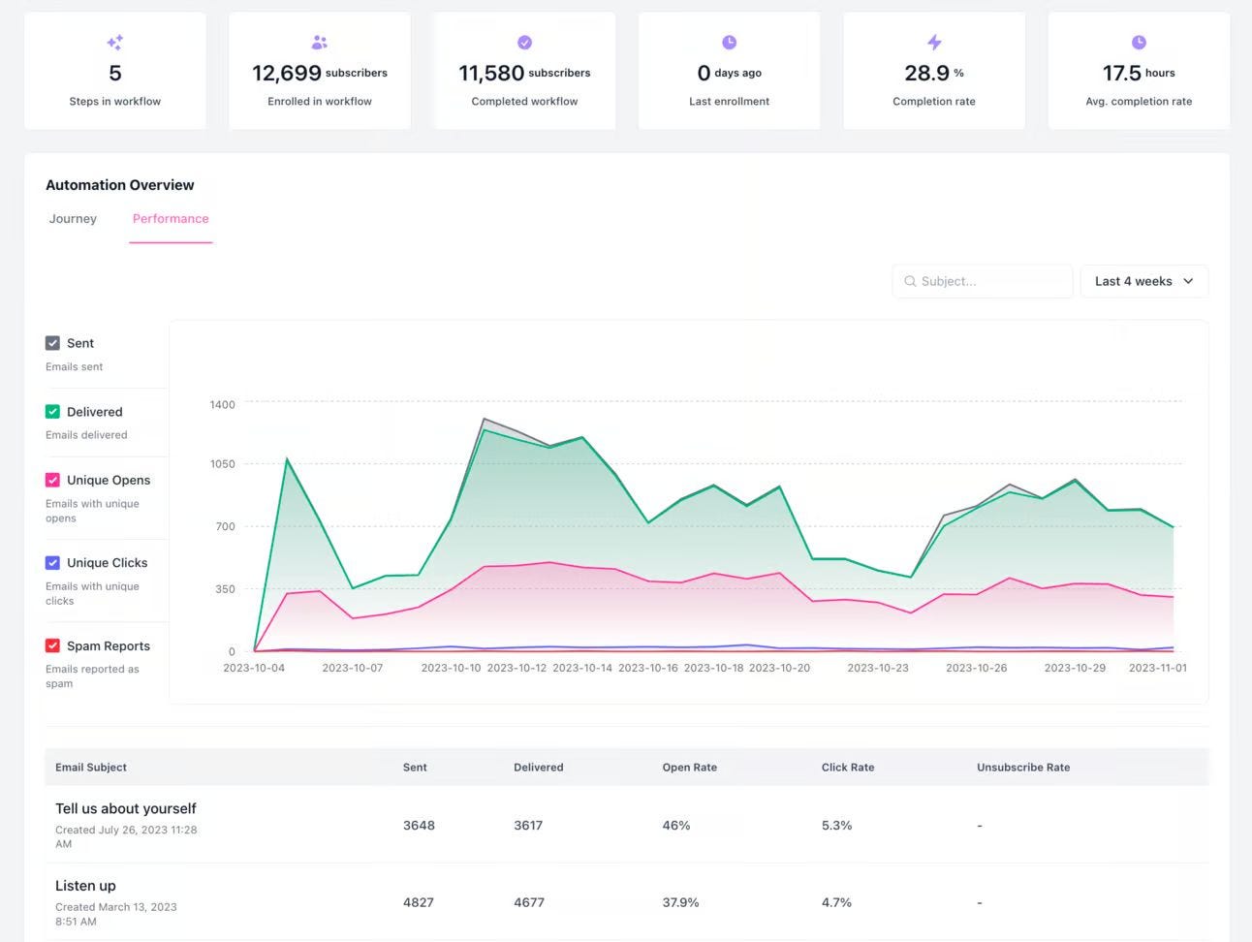Screen dimensions: 1252x942
Task: Click the magnifier icon in Subject search
Action: click(x=910, y=281)
